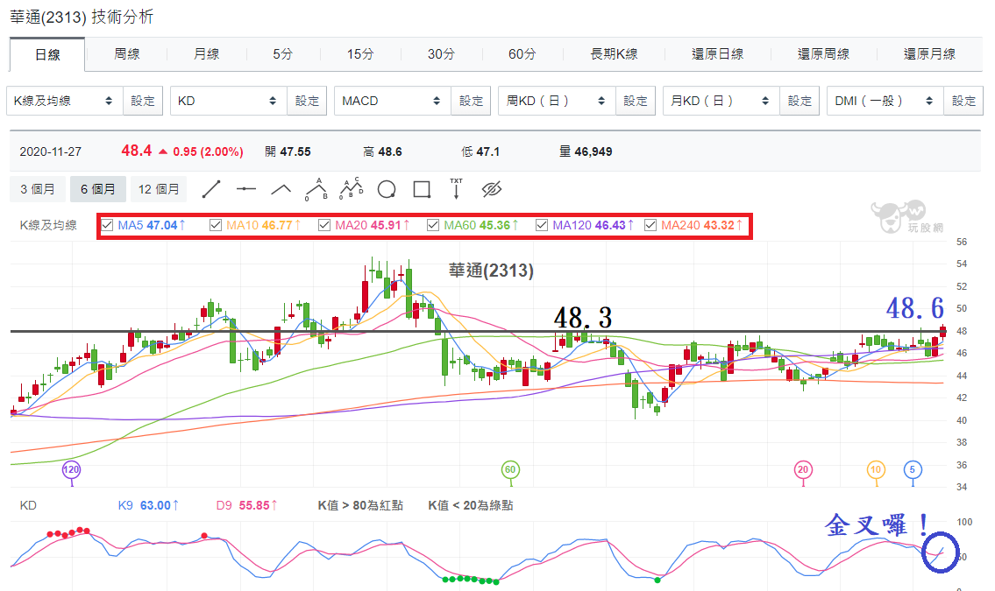Click the D9 55.85 value

[x=246, y=505]
